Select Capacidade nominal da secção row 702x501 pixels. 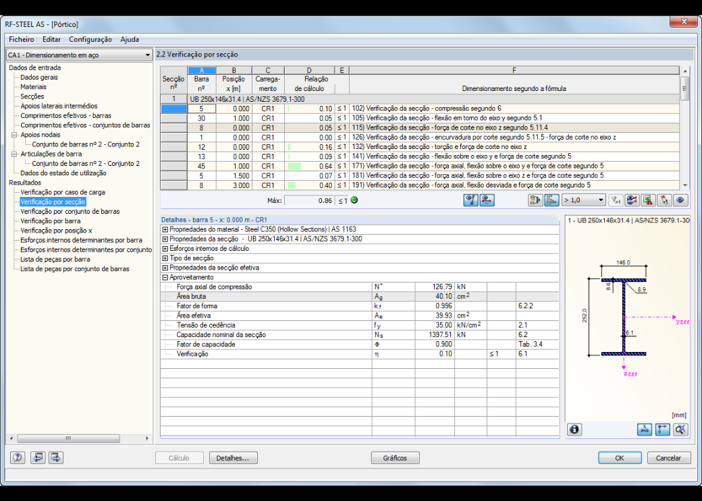tap(360, 335)
